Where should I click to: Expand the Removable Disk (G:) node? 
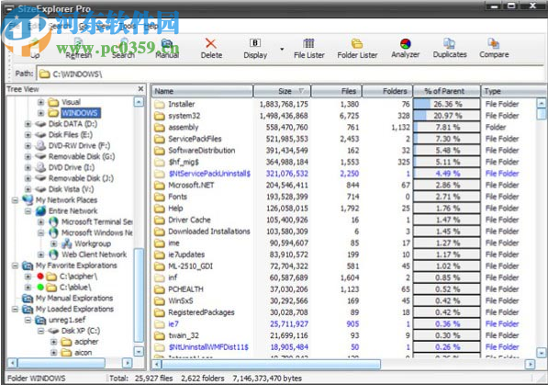coord(28,156)
